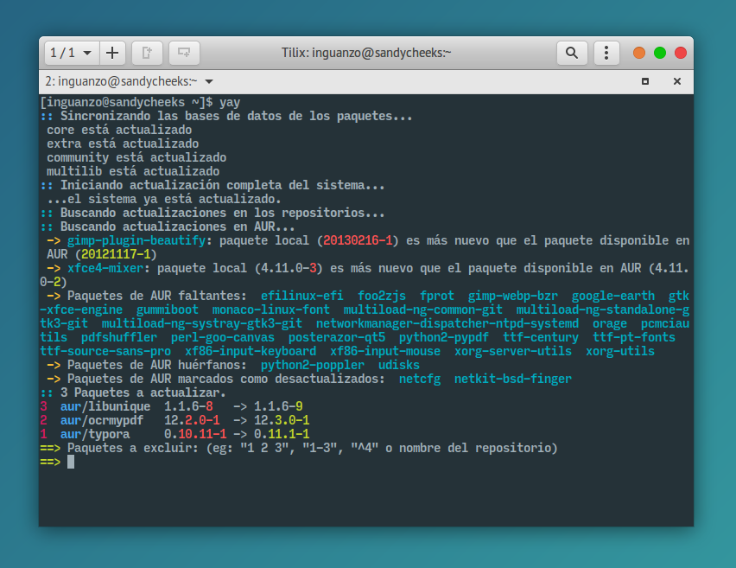Close the active terminal pane with the X

point(676,81)
